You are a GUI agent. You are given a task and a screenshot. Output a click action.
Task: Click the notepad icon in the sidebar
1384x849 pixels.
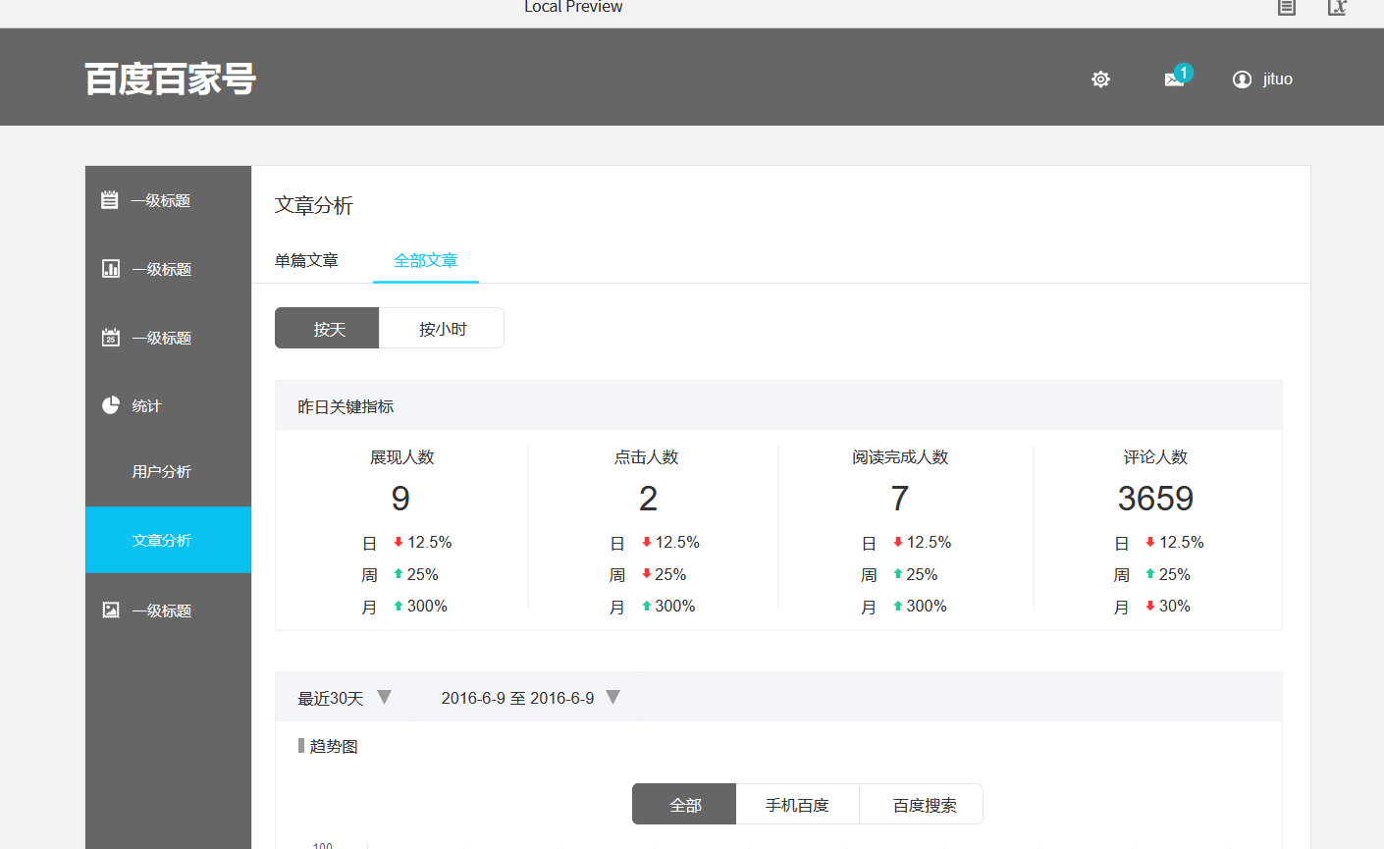pyautogui.click(x=110, y=200)
